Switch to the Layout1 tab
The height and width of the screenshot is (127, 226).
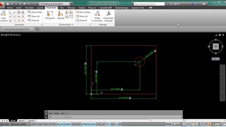(x=22, y=121)
